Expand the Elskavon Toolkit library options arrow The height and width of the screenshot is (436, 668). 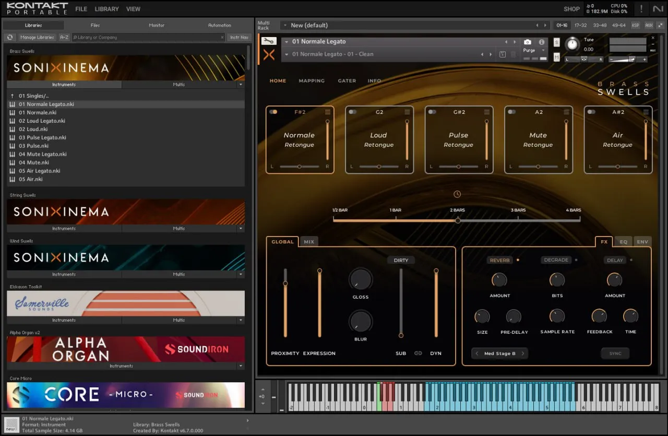(x=241, y=321)
